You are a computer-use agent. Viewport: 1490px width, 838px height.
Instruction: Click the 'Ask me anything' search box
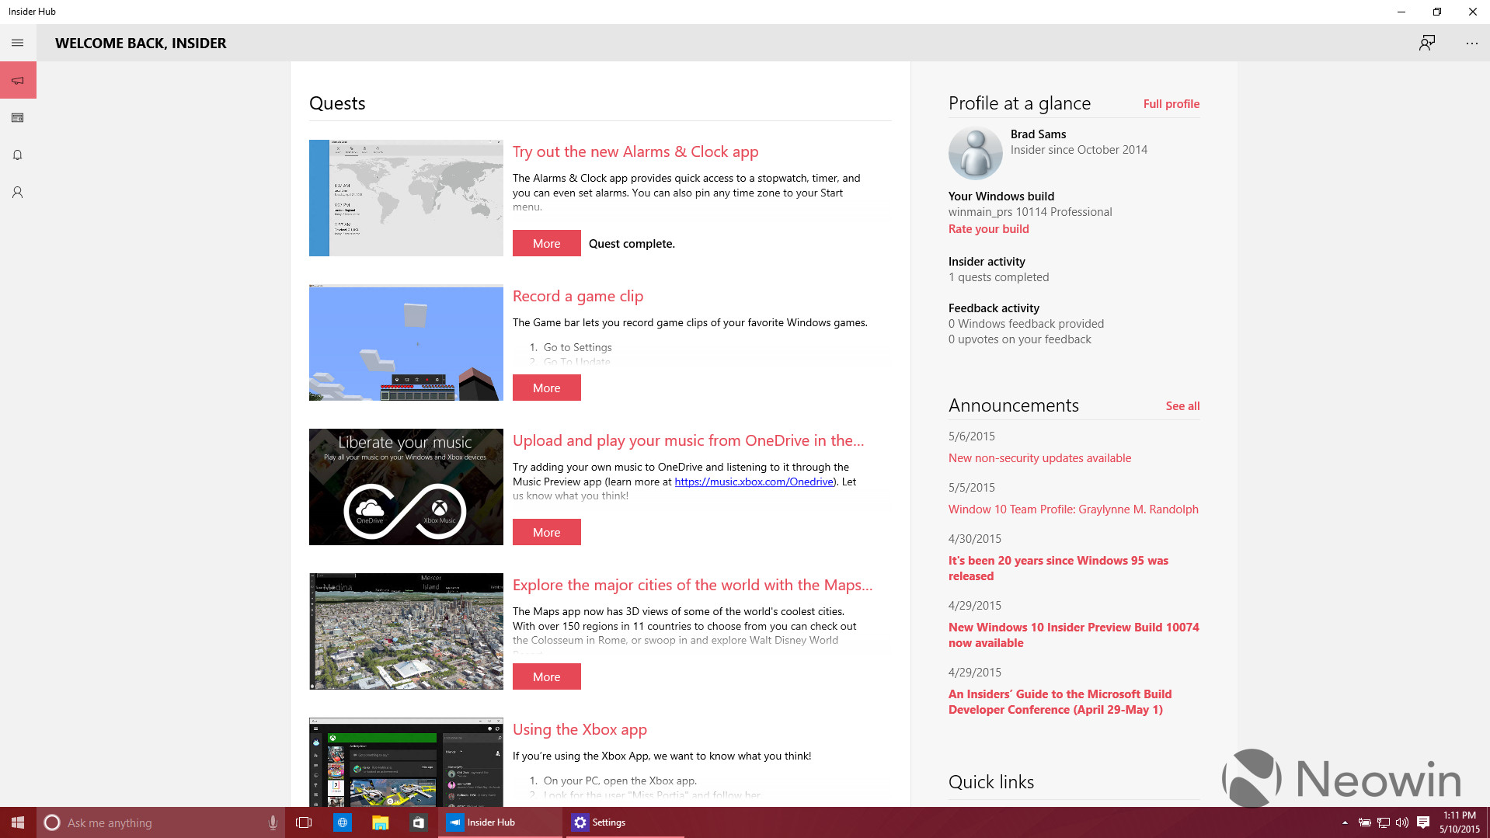(161, 822)
